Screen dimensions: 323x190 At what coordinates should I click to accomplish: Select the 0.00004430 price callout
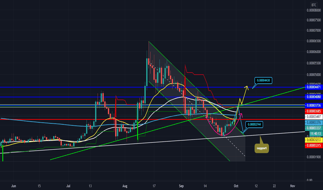coord(263,80)
